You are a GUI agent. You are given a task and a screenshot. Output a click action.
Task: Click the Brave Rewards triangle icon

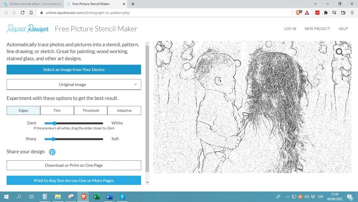click(x=307, y=13)
